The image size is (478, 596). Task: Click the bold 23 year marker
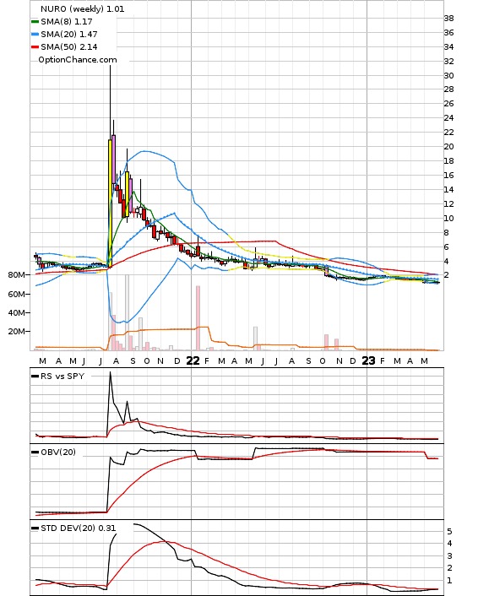pos(368,360)
